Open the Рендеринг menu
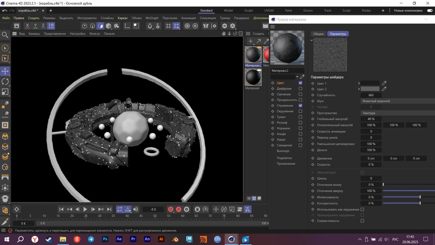The height and width of the screenshot is (245, 435). pos(241,18)
